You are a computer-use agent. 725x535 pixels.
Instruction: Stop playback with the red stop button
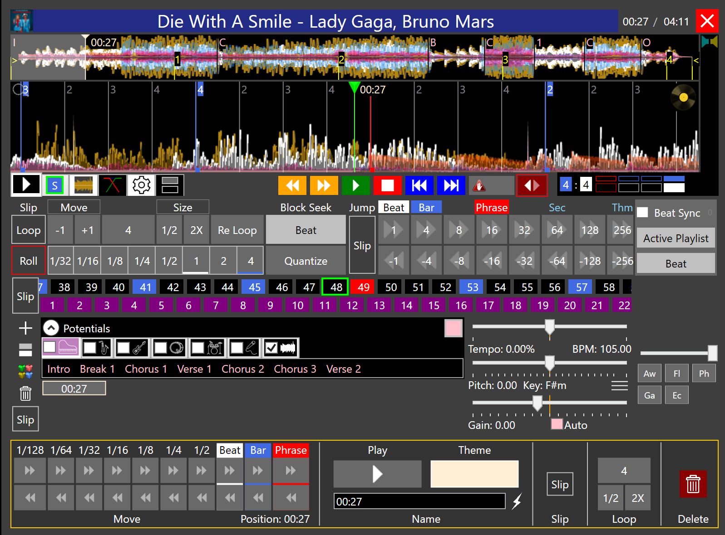click(388, 185)
